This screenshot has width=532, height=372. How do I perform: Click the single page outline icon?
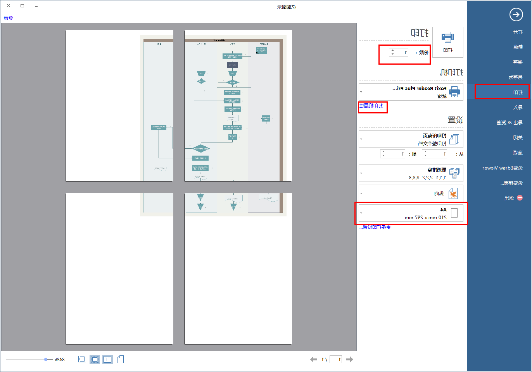click(x=120, y=359)
